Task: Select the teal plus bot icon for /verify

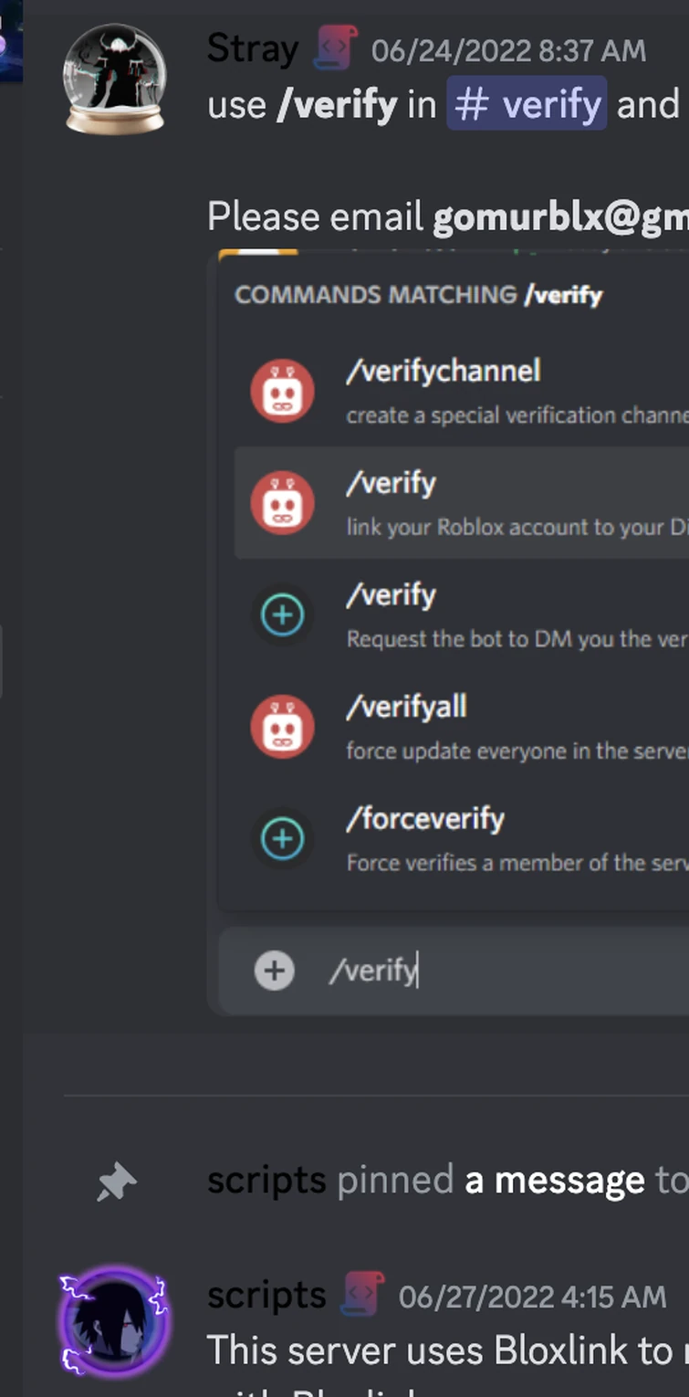Action: point(283,614)
